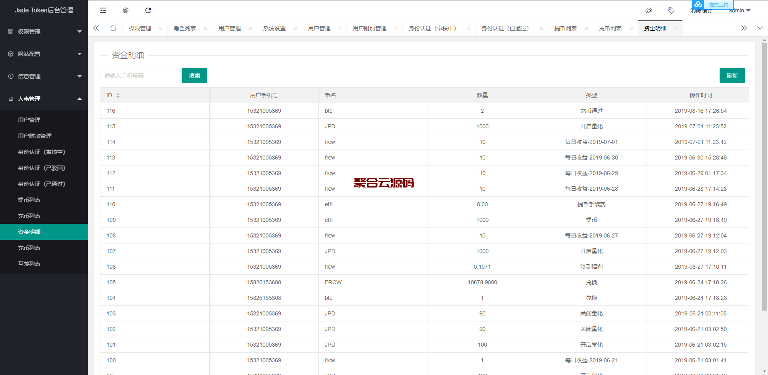The image size is (768, 375).
Task: Click the 网站配置 sidebar icon
Action: click(11, 54)
